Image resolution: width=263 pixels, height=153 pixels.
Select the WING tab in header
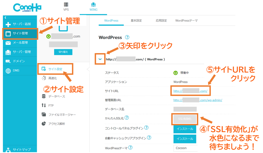93,7
